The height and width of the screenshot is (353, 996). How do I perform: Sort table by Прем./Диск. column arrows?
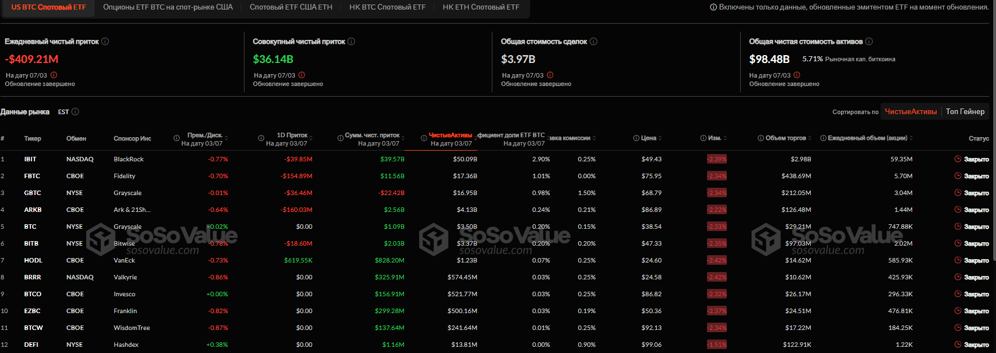tap(228, 138)
